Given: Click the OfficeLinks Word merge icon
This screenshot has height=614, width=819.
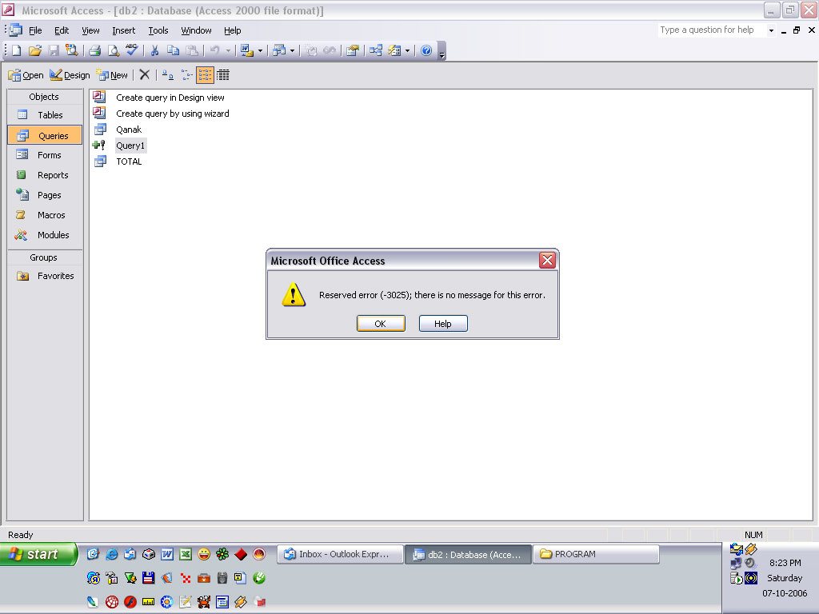Looking at the screenshot, I should tap(246, 50).
